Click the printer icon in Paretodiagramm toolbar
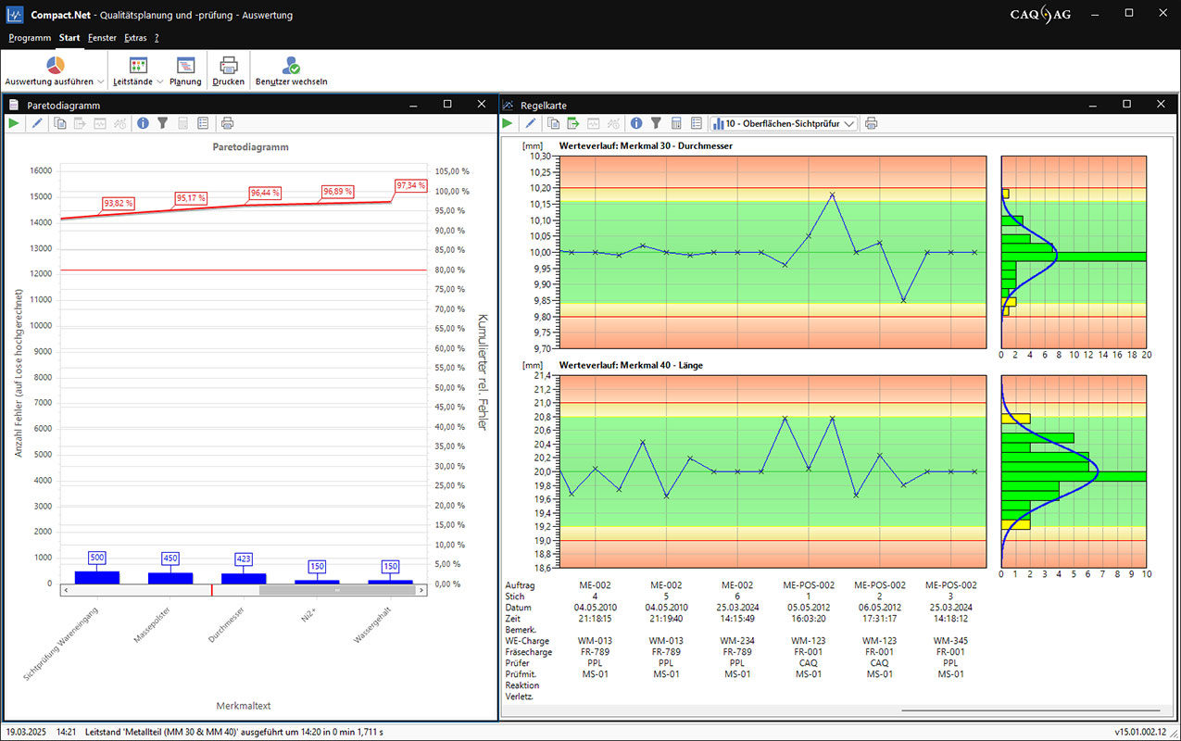This screenshot has width=1181, height=741. pyautogui.click(x=228, y=123)
